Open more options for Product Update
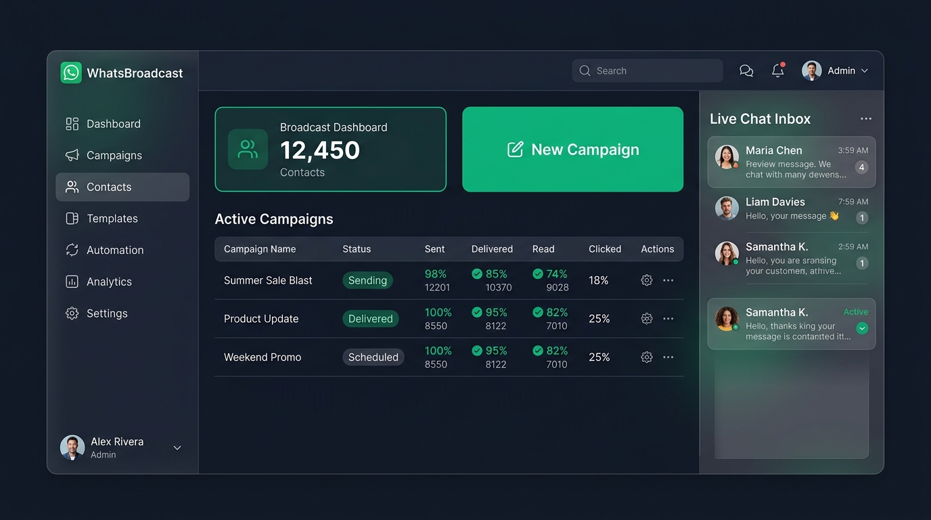 (x=668, y=319)
